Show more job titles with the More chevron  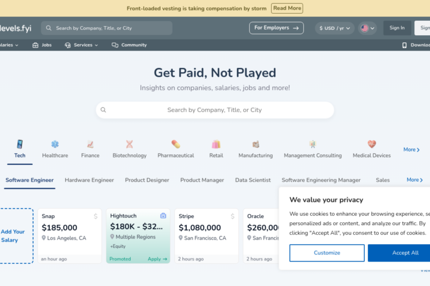point(414,180)
